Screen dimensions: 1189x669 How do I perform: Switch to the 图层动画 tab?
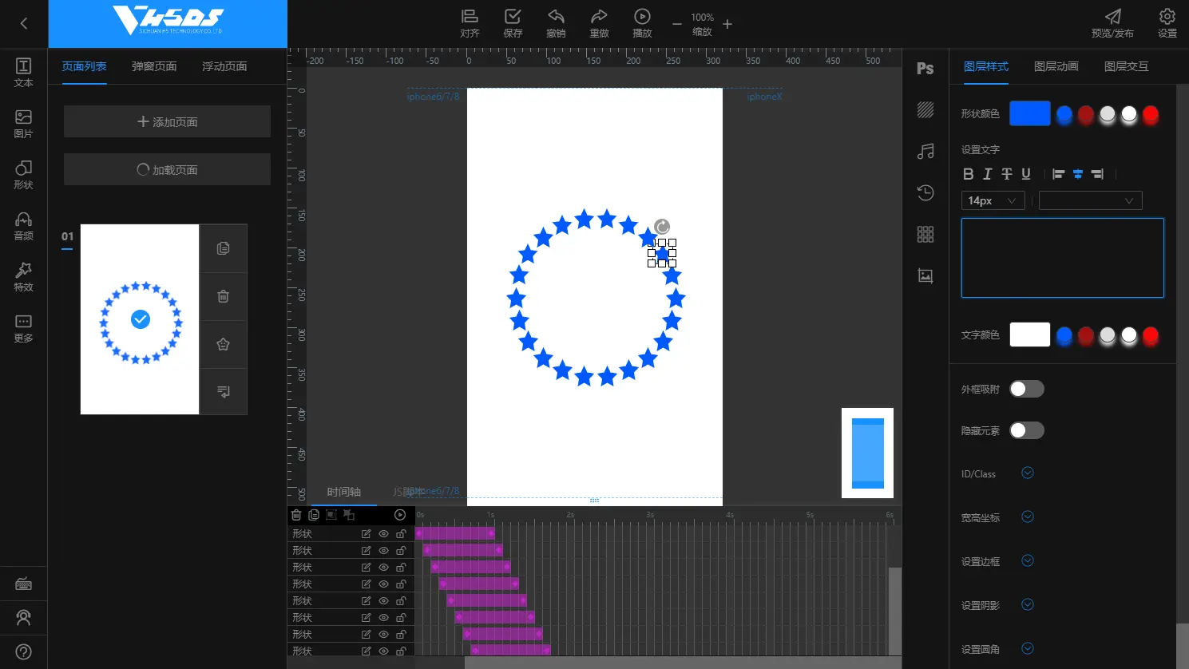point(1056,66)
